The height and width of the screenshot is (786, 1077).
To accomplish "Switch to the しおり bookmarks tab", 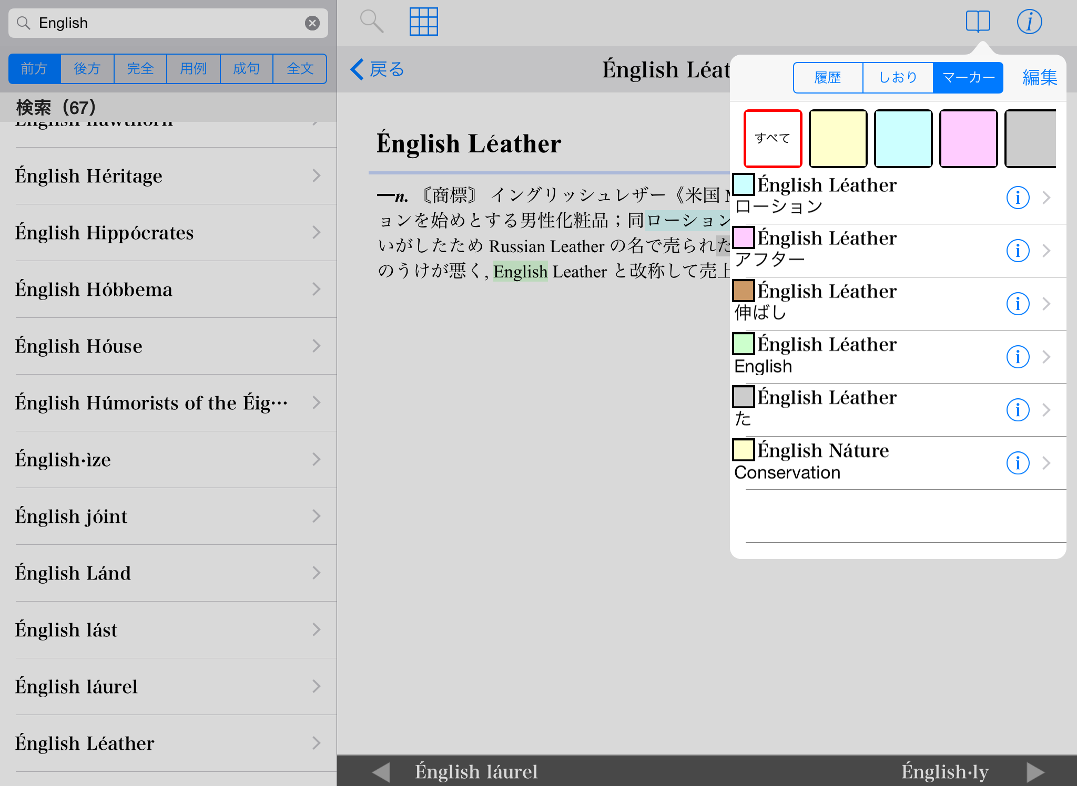I will [898, 78].
